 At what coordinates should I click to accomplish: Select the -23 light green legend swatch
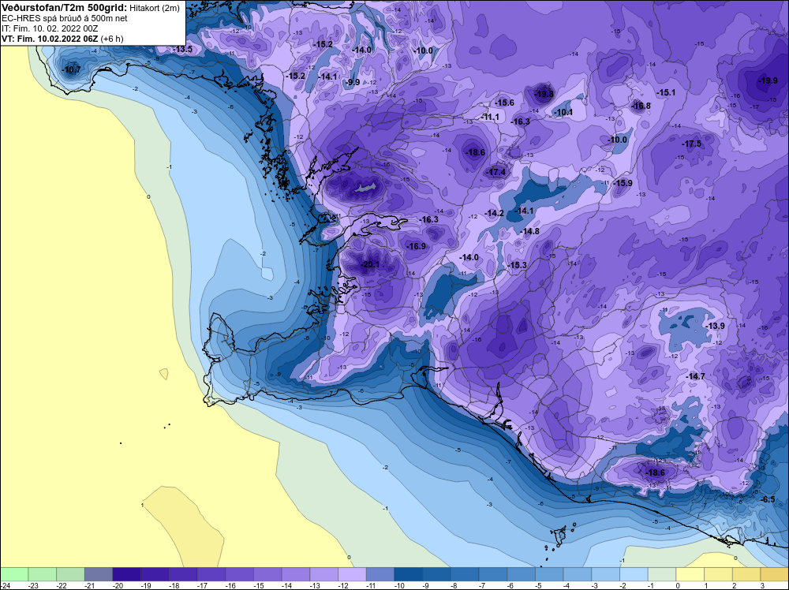pos(42,574)
